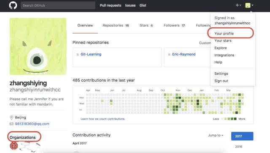This screenshot has width=270, height=153.
Task: Open the 981318360@qq.com email link
Action: click(x=32, y=124)
